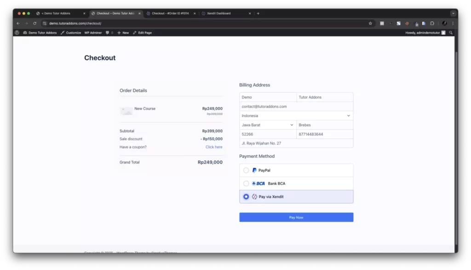The height and width of the screenshot is (270, 471).
Task: Select the PayPal payment radio button
Action: [246, 170]
